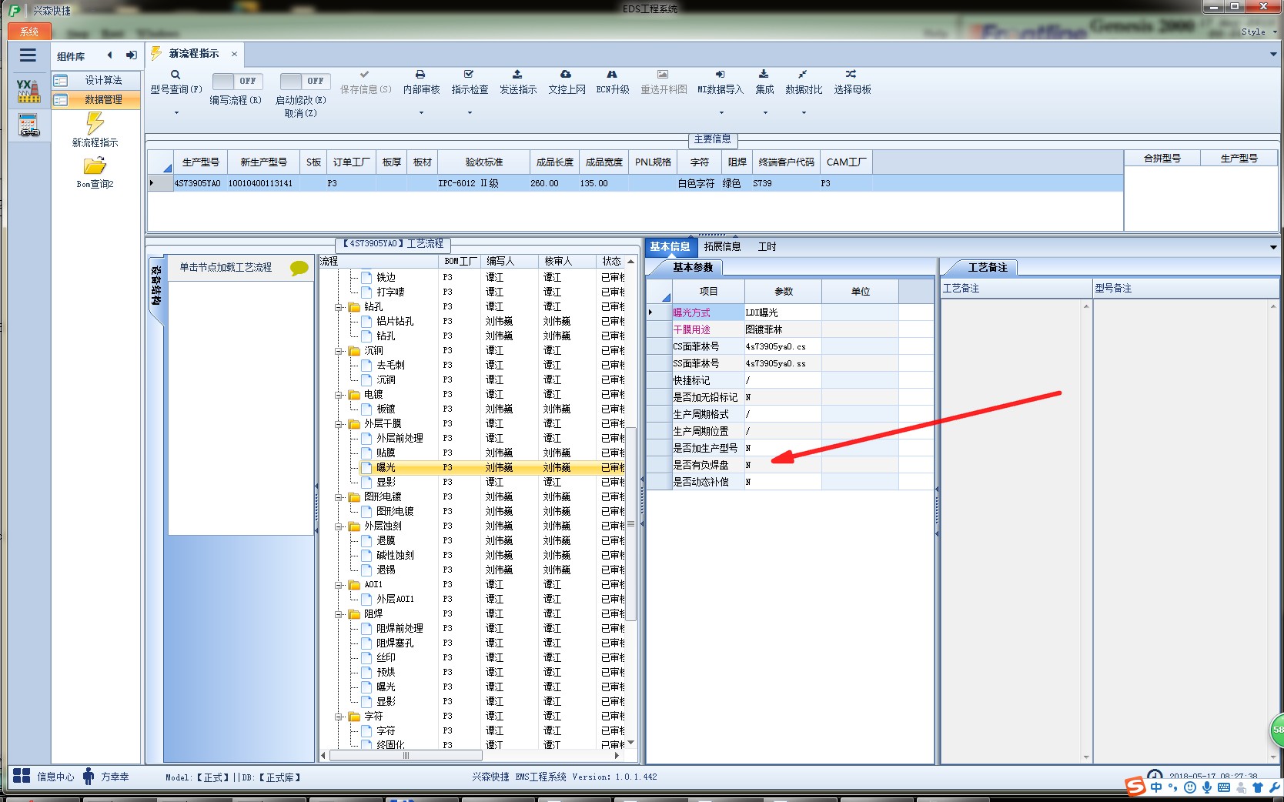Click 数据对比 compare icon
Viewport: 1284px width, 802px height.
tap(803, 75)
